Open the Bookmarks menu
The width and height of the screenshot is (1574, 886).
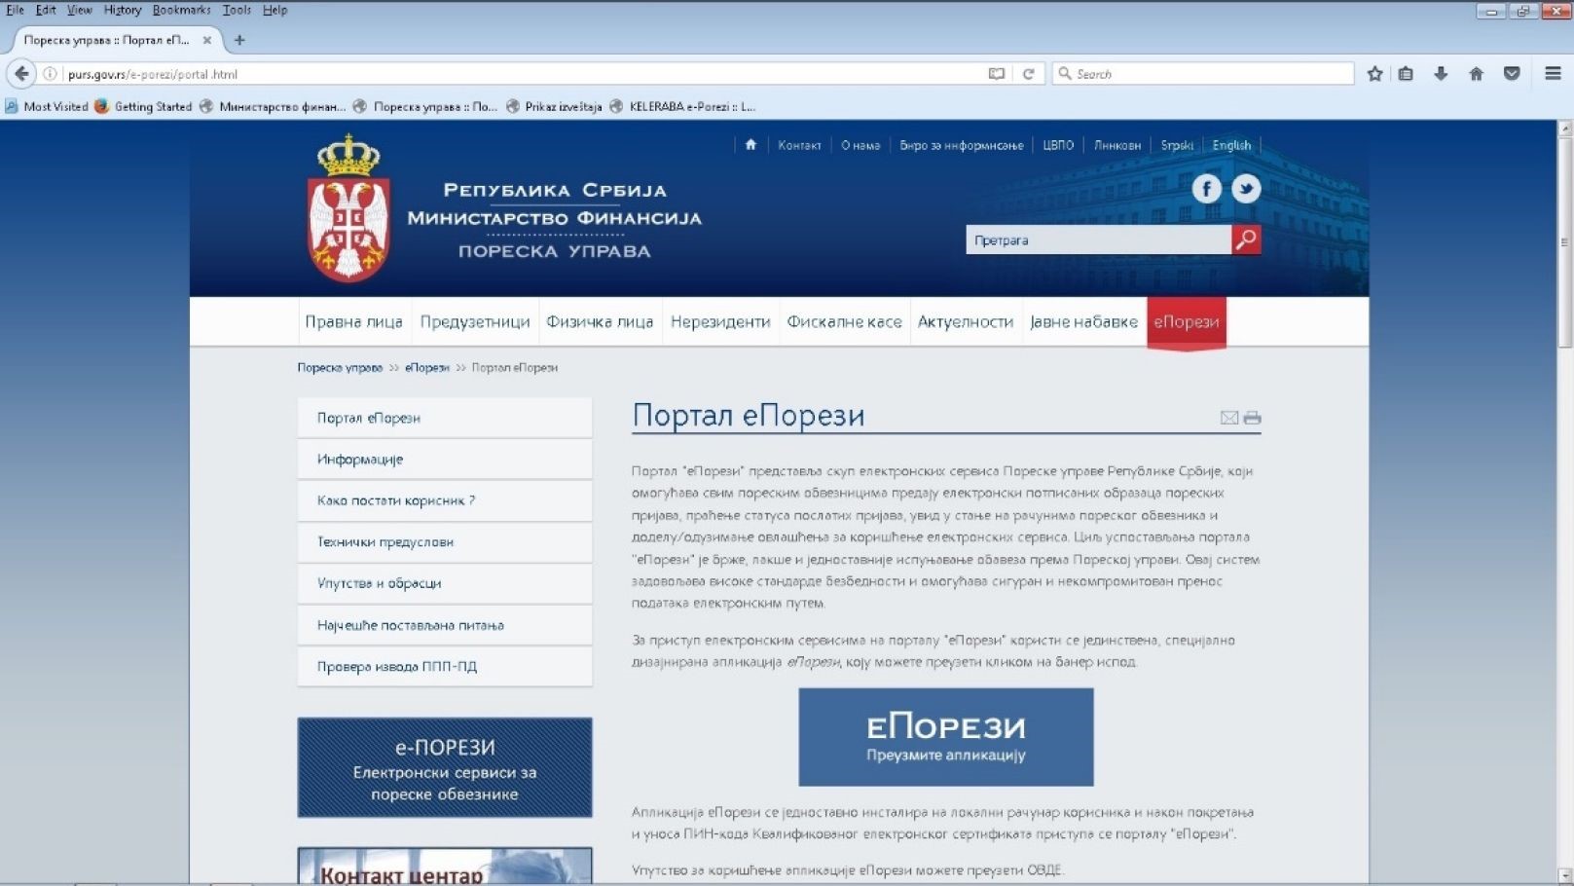click(181, 10)
